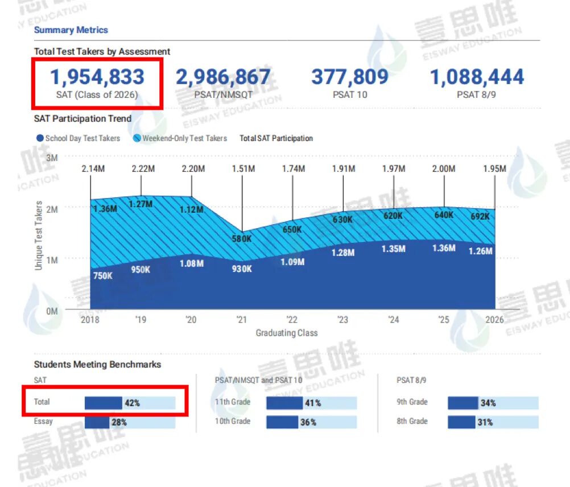570x487 pixels.
Task: Select the 'Students Meeting Benchmarks' heading
Action: click(x=97, y=365)
